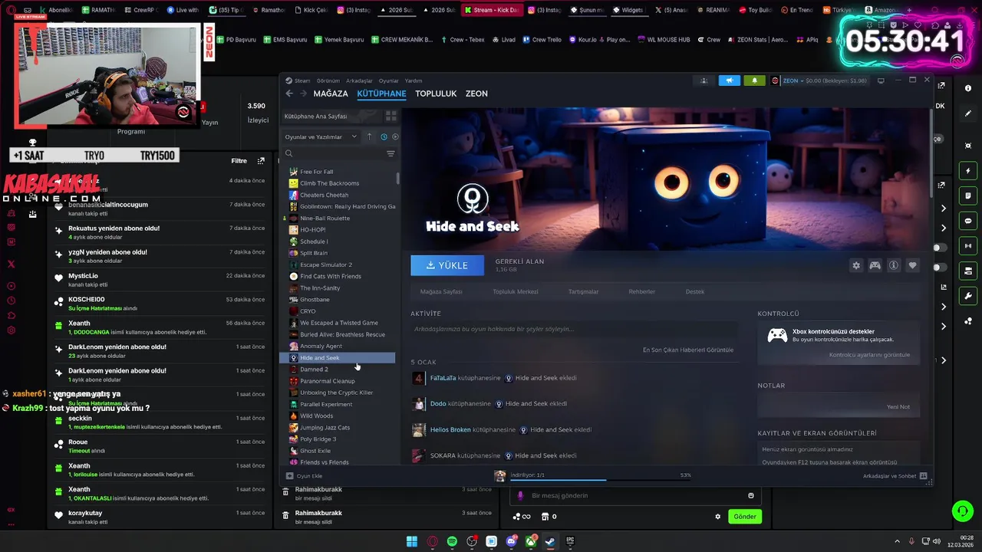Screen dimensions: 982x552
Task: Click the sticky note icon in right sidebar
Action: pyautogui.click(x=967, y=195)
